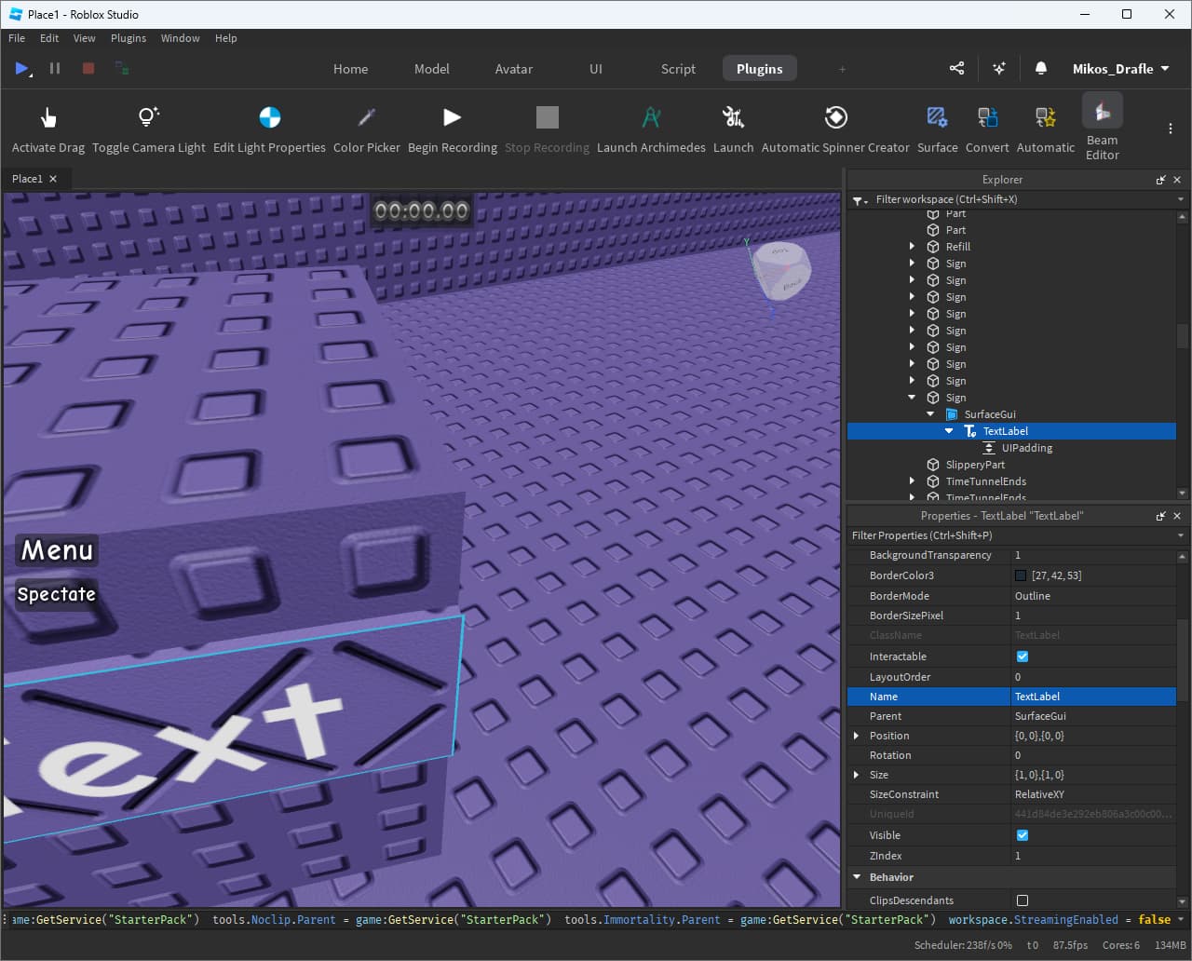This screenshot has width=1192, height=961.
Task: Toggle Camera Light plugin icon
Action: [148, 118]
